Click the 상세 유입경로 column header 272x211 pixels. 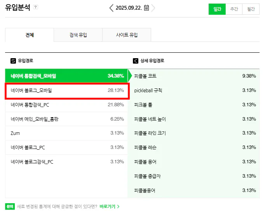[152, 61]
